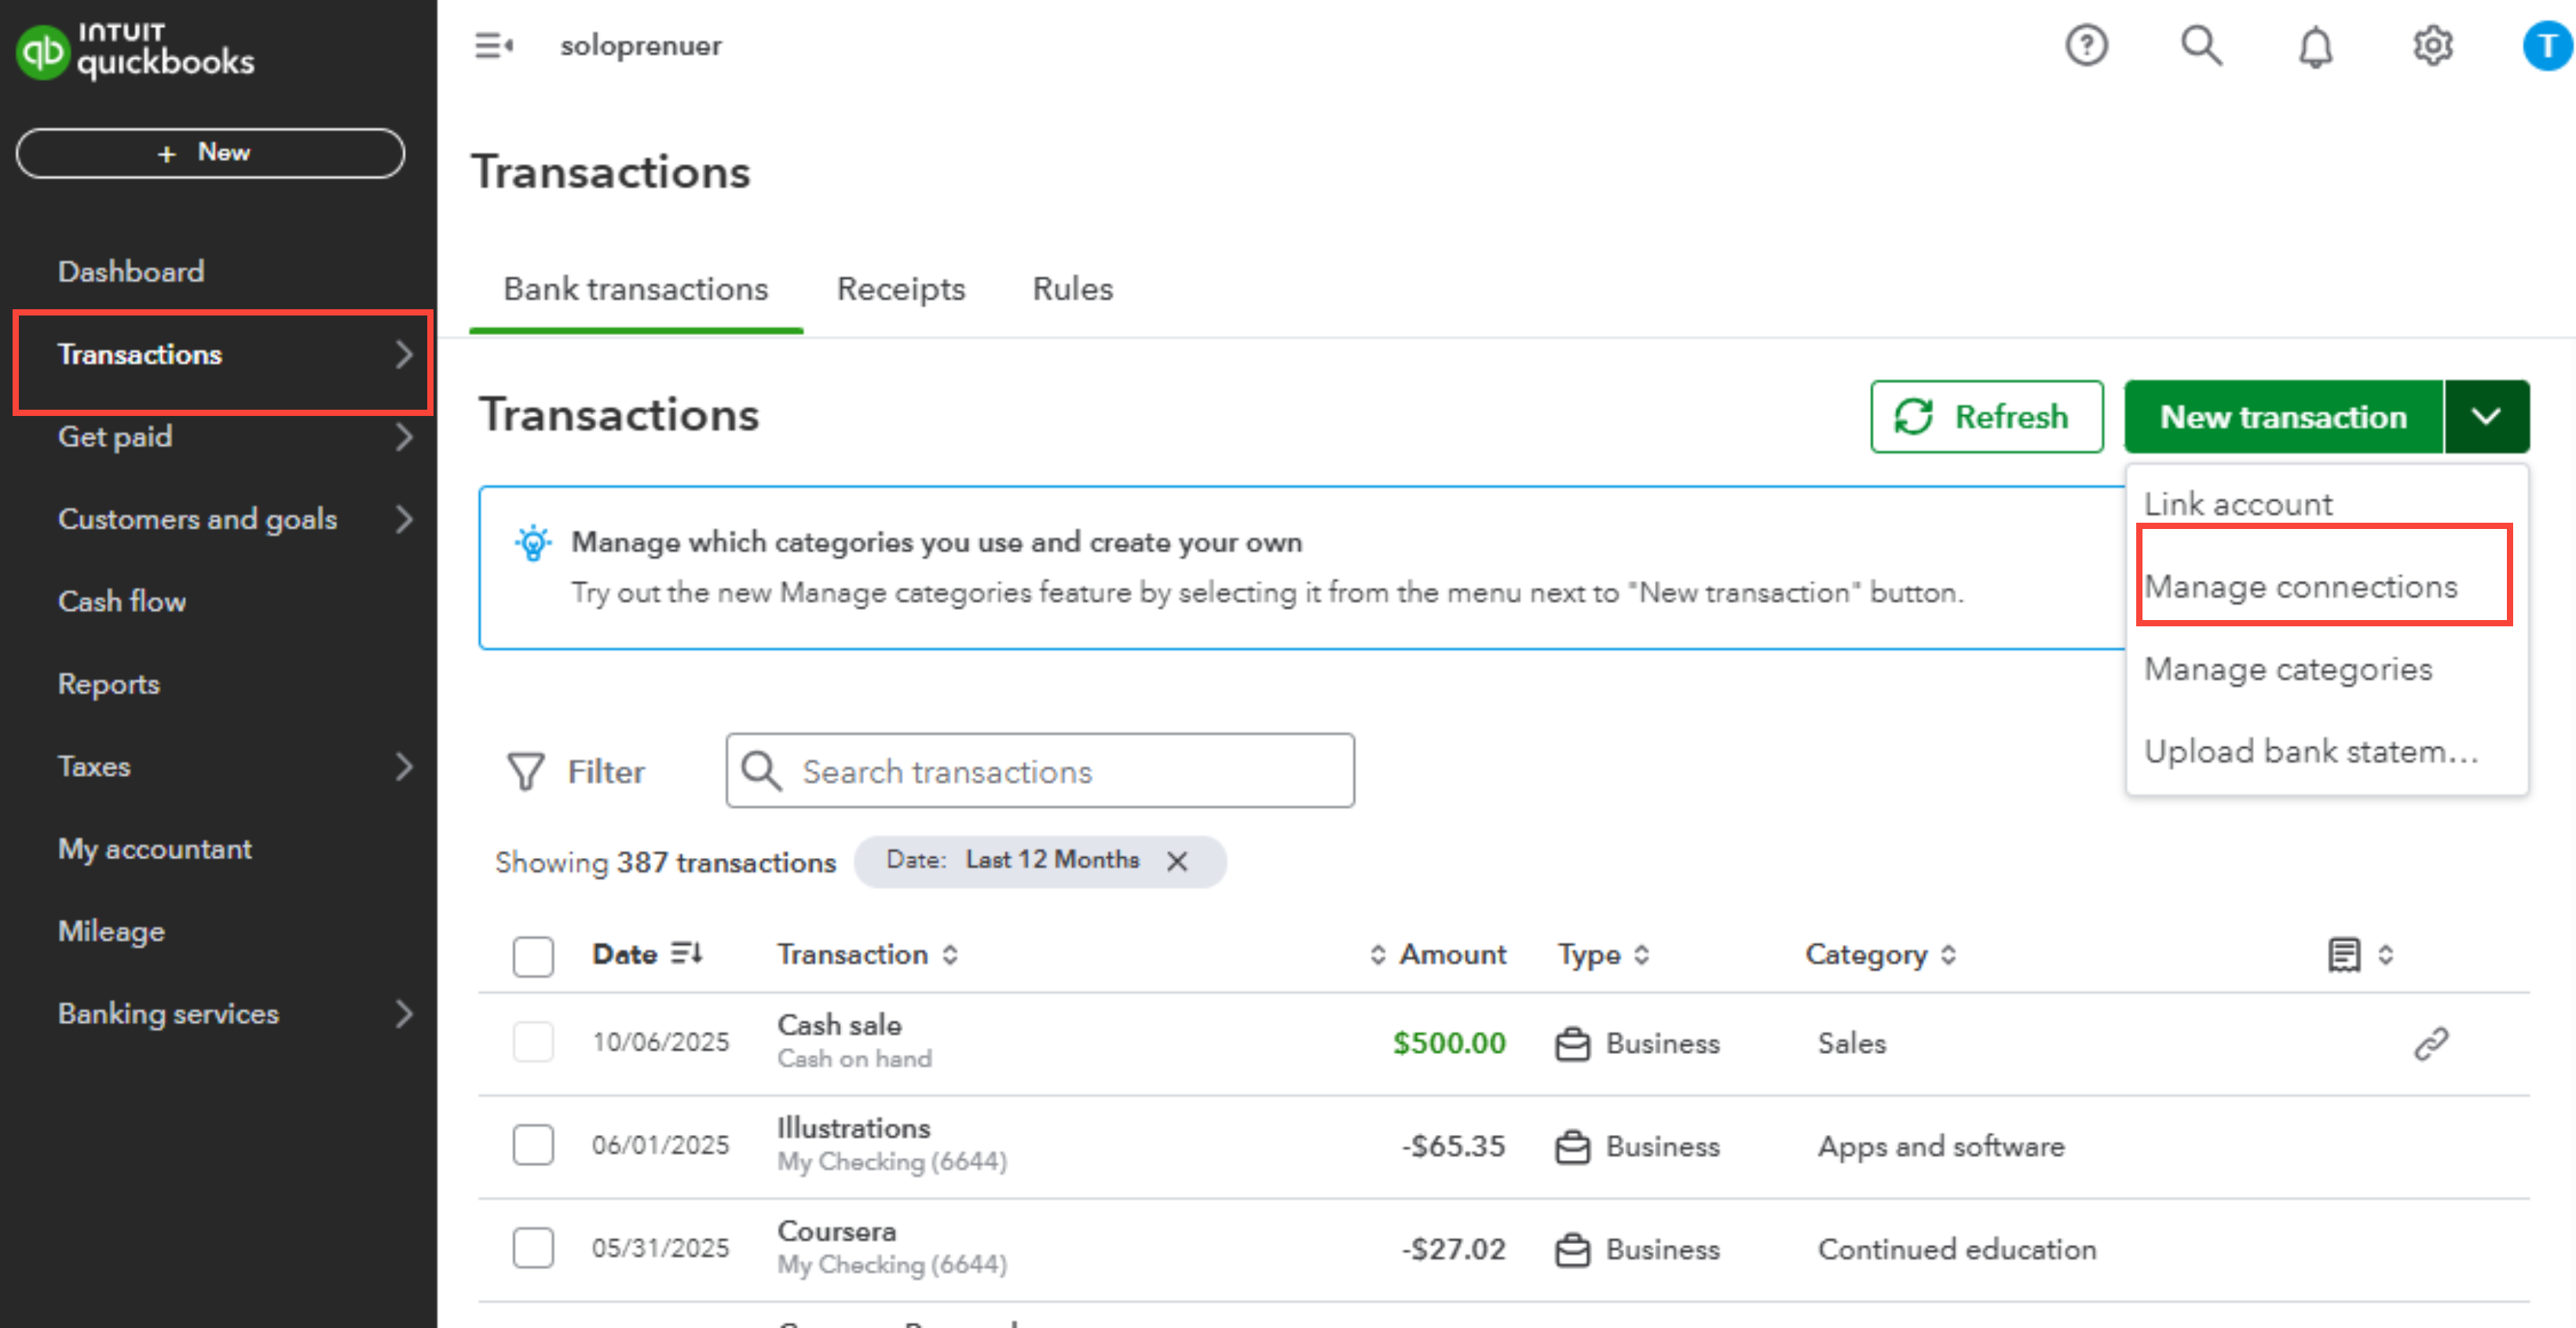Collapse the New transaction dropdown arrow

point(2486,417)
